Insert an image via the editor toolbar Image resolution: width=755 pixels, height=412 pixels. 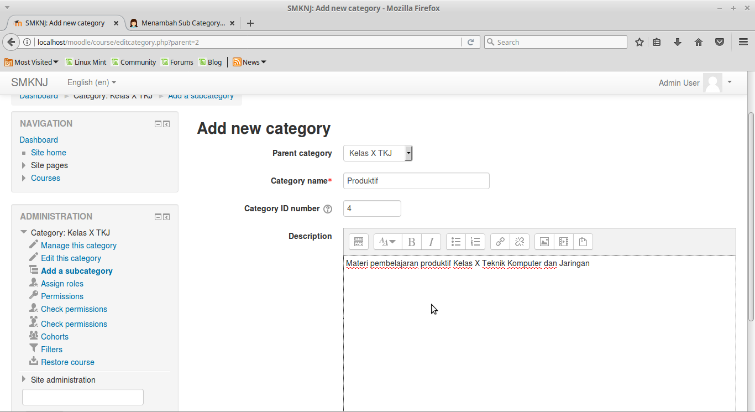[x=544, y=242]
